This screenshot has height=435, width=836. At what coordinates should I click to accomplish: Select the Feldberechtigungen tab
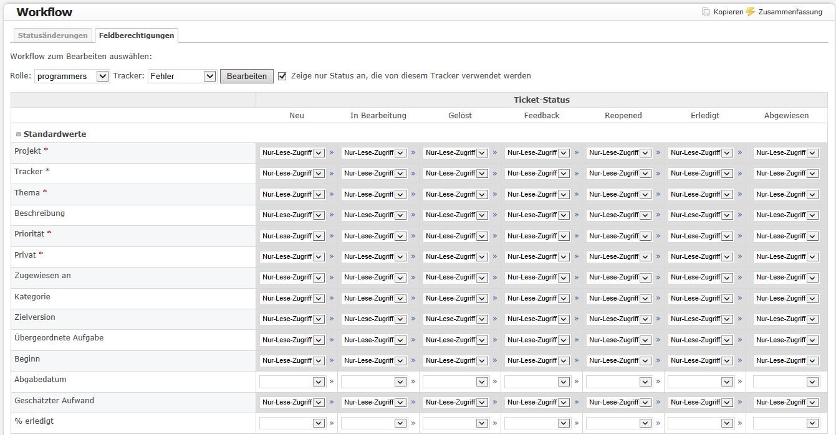137,35
